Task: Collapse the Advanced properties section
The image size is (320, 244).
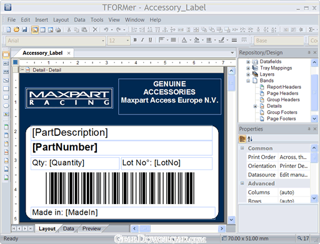Action: click(242, 183)
